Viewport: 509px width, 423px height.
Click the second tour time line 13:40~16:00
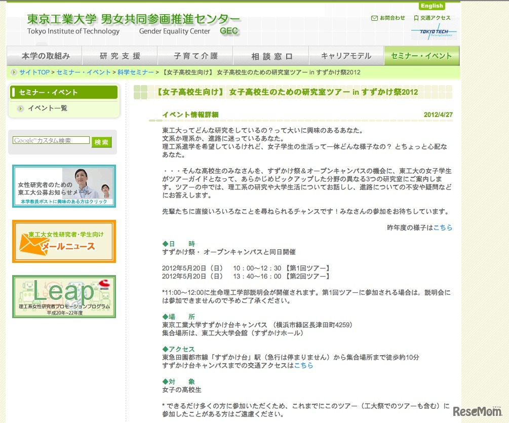[246, 276]
